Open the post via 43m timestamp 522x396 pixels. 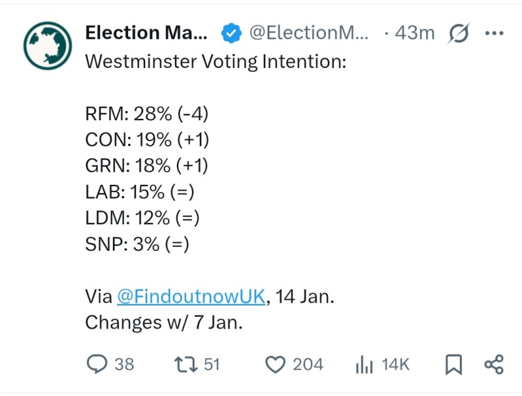414,32
